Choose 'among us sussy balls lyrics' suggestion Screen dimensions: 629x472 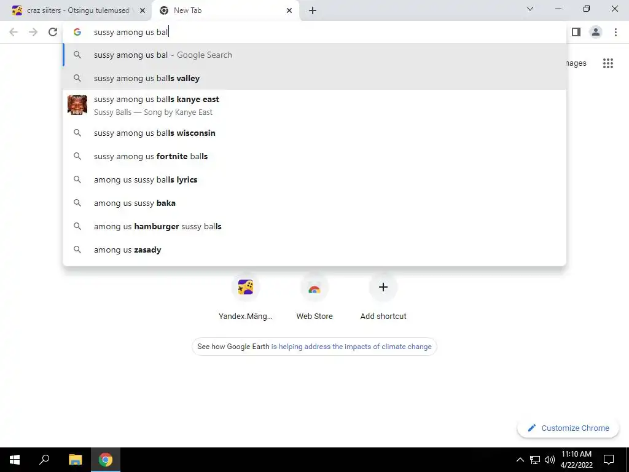coord(314,179)
